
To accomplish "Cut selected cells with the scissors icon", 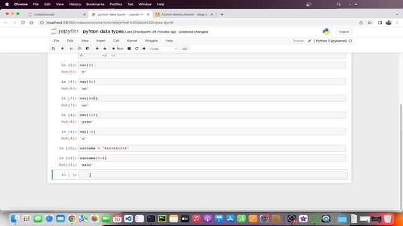I will 71,48.
